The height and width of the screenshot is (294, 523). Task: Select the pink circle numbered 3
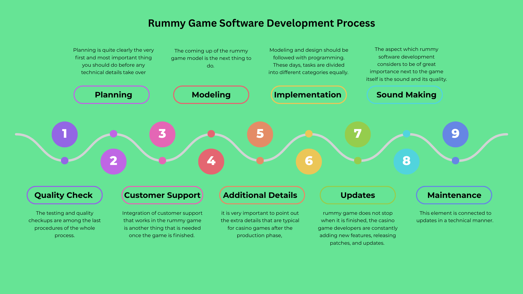pyautogui.click(x=162, y=134)
